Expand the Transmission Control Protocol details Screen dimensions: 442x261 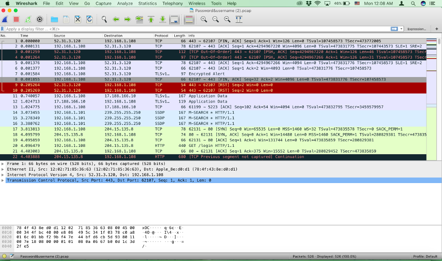tap(3, 180)
